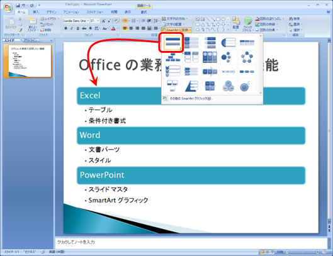This screenshot has width=333, height=256.
Task: Open the line spacing dropdown
Action: tap(157, 21)
